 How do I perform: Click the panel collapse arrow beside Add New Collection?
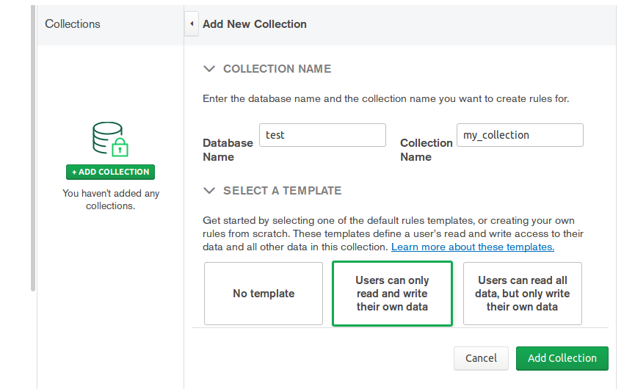192,23
